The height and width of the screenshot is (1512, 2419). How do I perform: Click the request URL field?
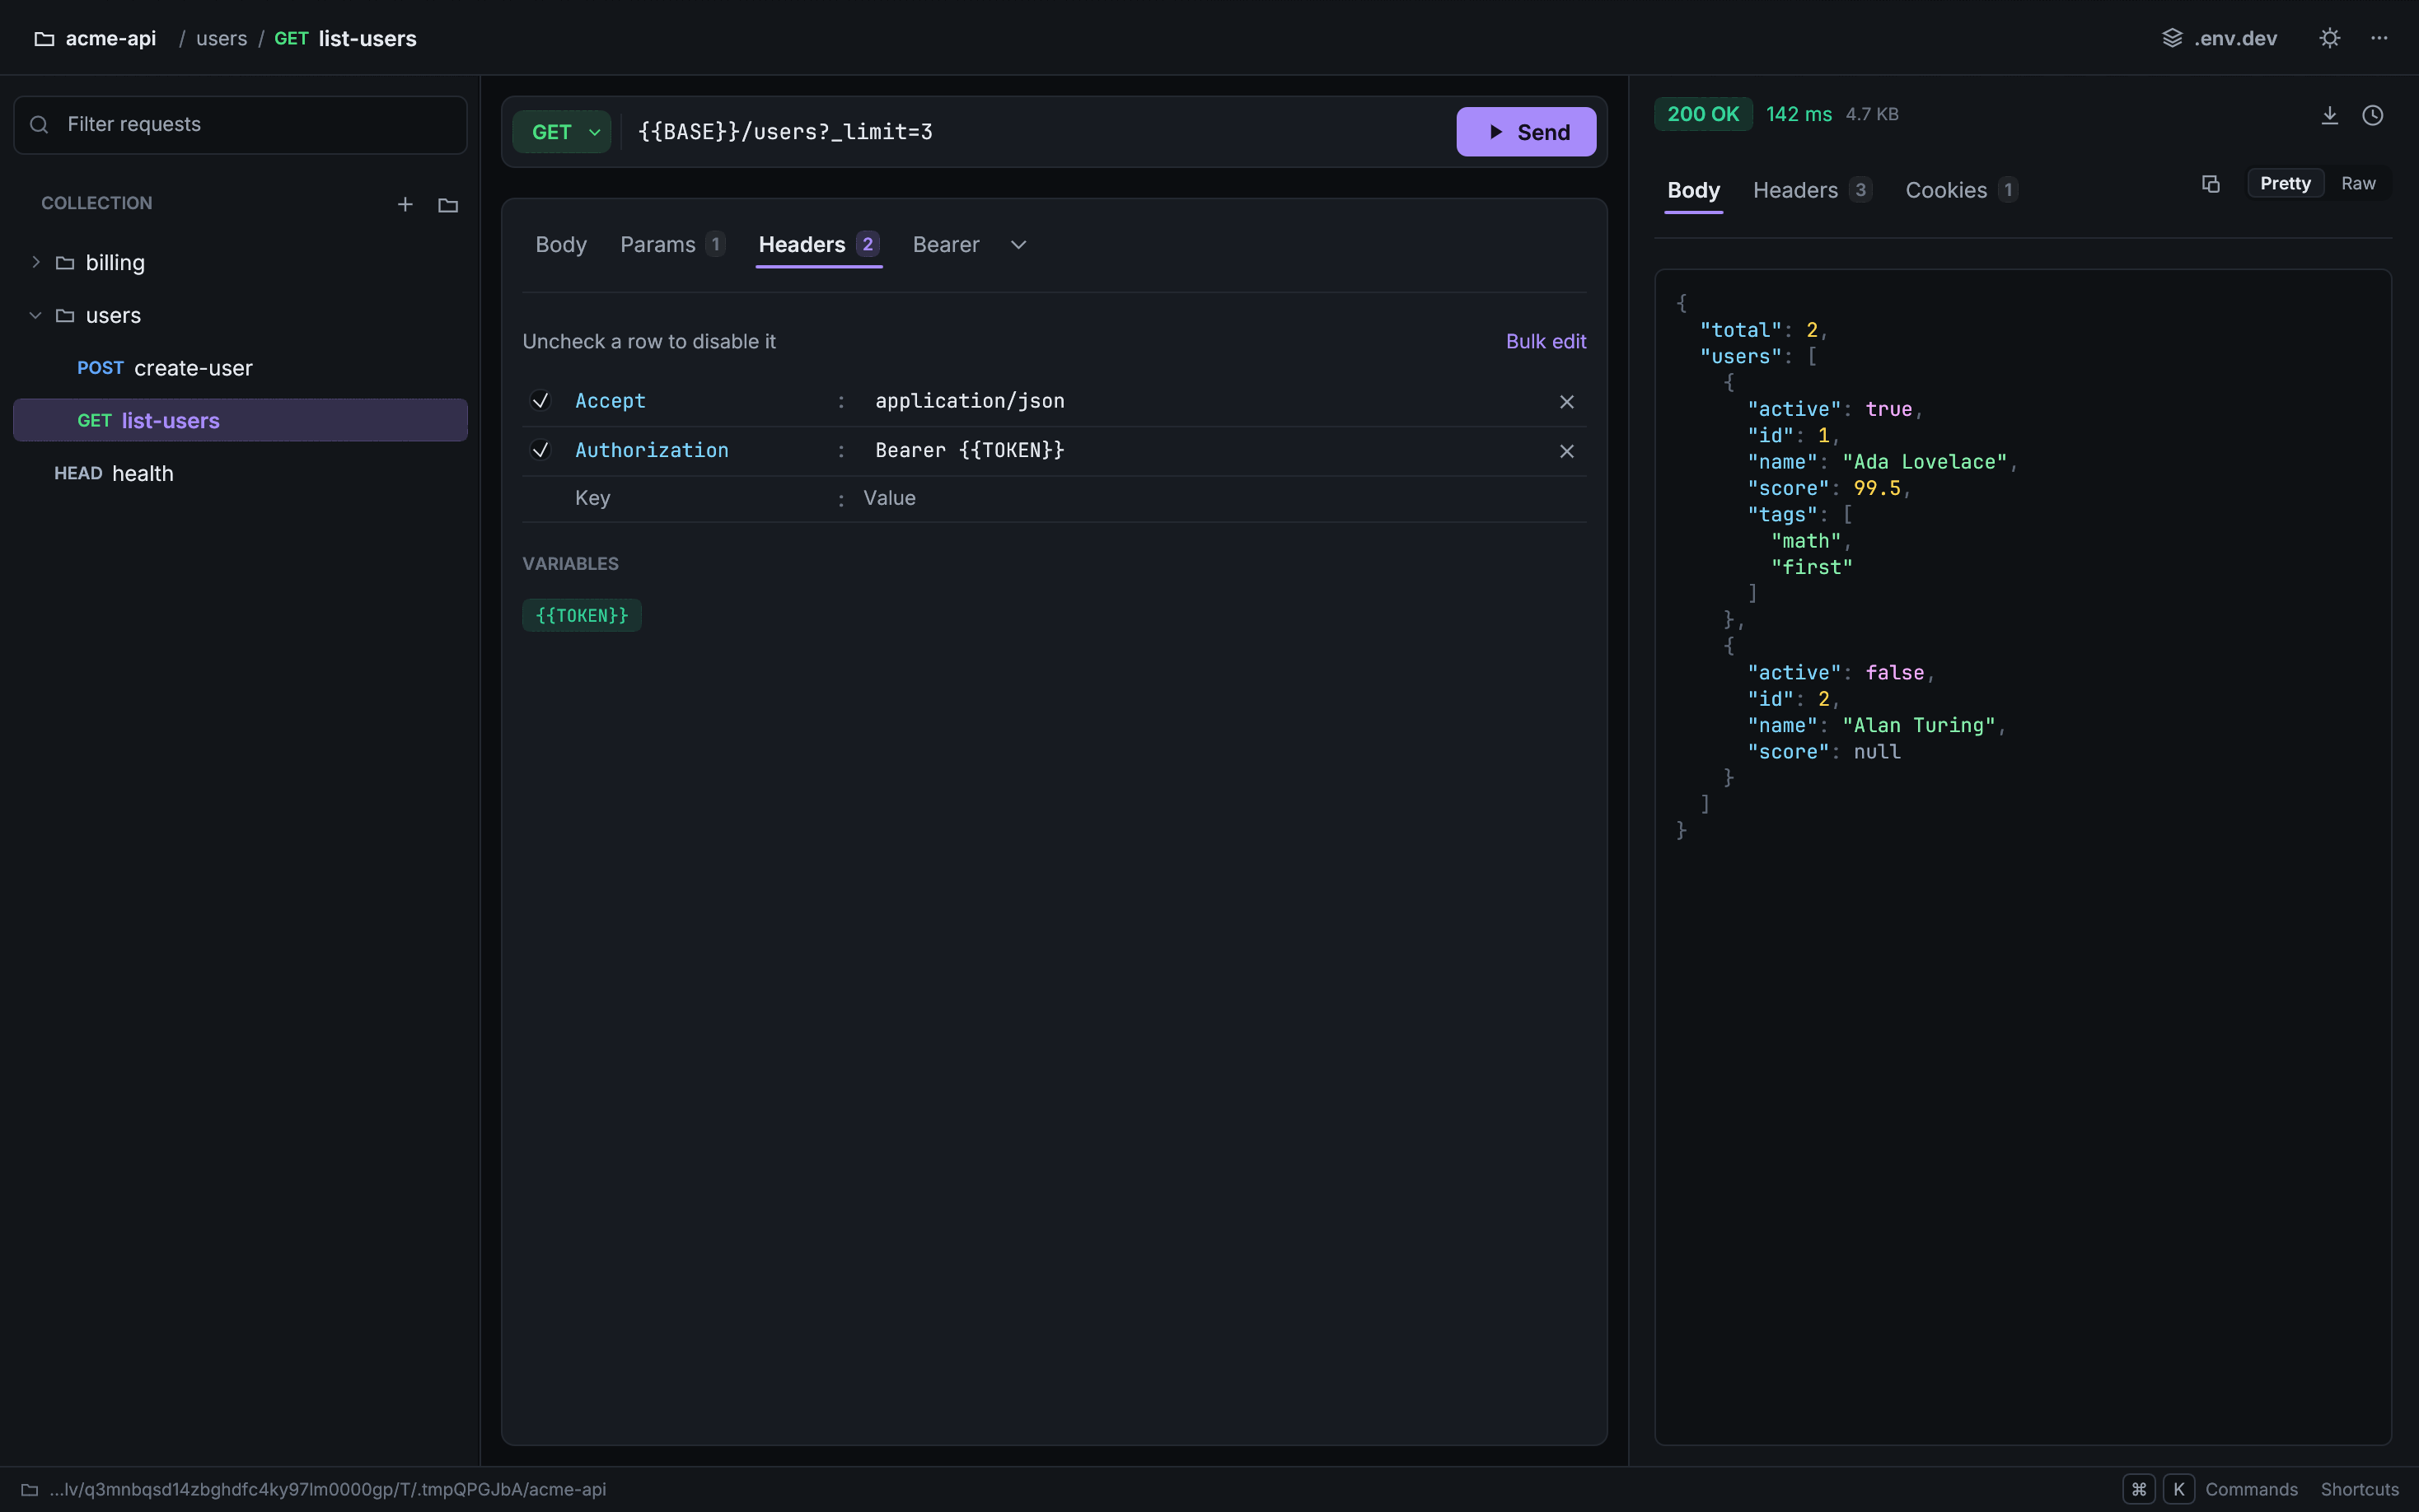tap(1036, 132)
